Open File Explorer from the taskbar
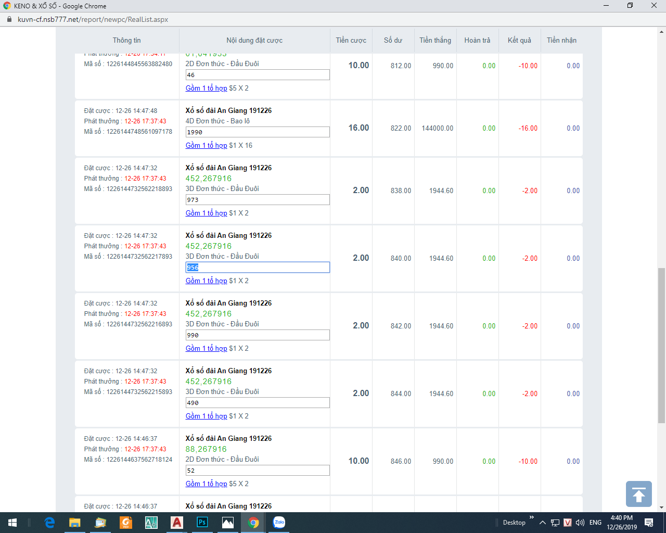The height and width of the screenshot is (533, 666). [x=75, y=523]
